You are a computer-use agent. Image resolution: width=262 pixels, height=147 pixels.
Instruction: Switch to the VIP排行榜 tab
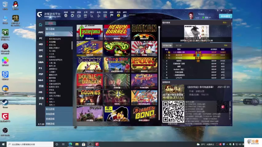tap(167, 45)
